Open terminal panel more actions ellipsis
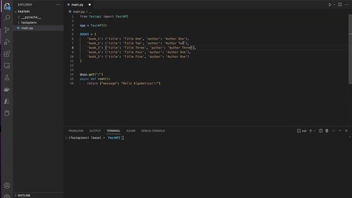 [x=333, y=131]
